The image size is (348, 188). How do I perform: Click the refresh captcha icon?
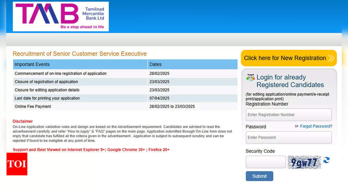point(326,160)
